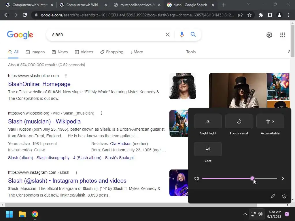Image resolution: width=295 pixels, height=221 pixels.
Task: Submit search with the magnifier icon
Action: point(193,35)
